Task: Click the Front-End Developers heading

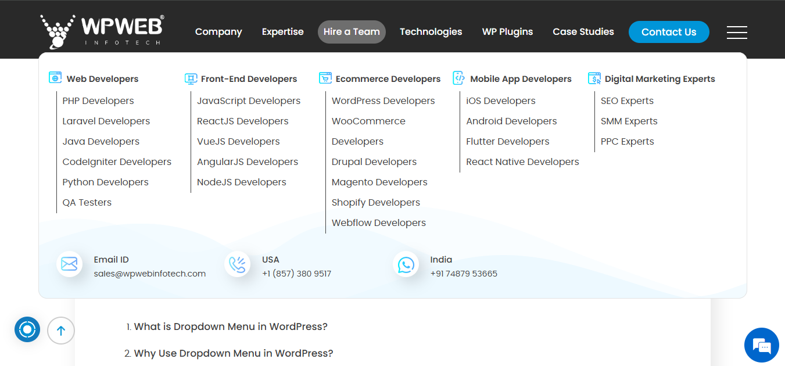Action: pyautogui.click(x=249, y=79)
